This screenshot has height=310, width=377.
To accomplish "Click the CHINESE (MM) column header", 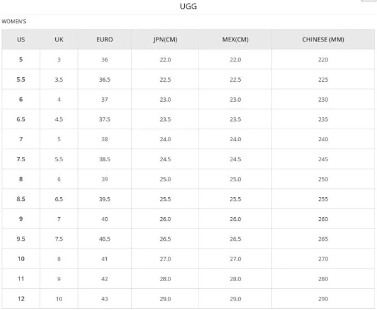I will click(x=323, y=40).
